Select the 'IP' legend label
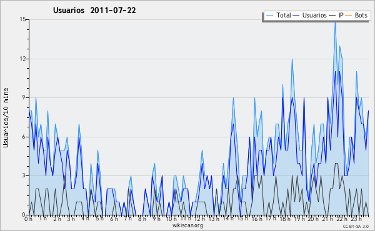This screenshot has width=375, height=231. 341,15
